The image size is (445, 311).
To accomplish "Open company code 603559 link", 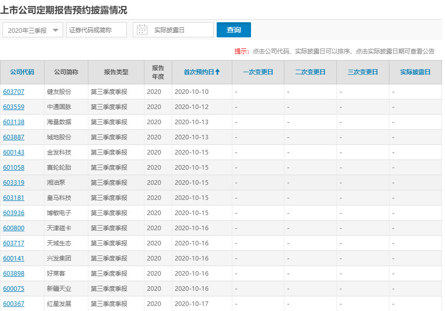I will pos(14,107).
